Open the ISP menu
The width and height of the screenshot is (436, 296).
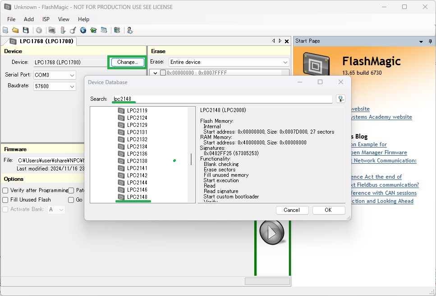pos(46,19)
